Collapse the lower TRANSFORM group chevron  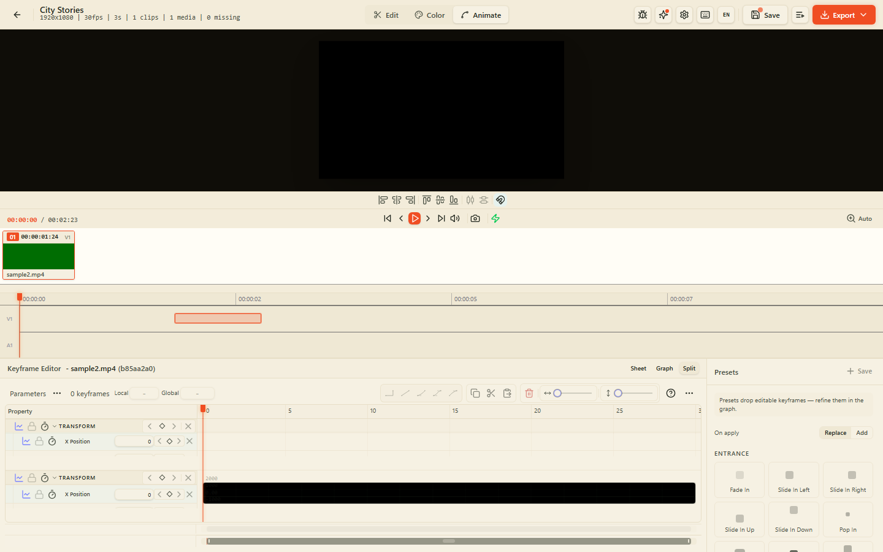click(x=55, y=478)
